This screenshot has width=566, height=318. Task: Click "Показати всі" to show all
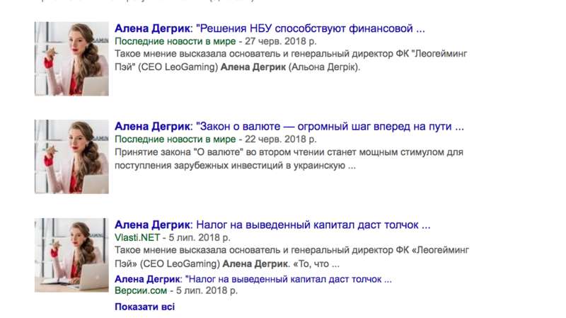145,307
